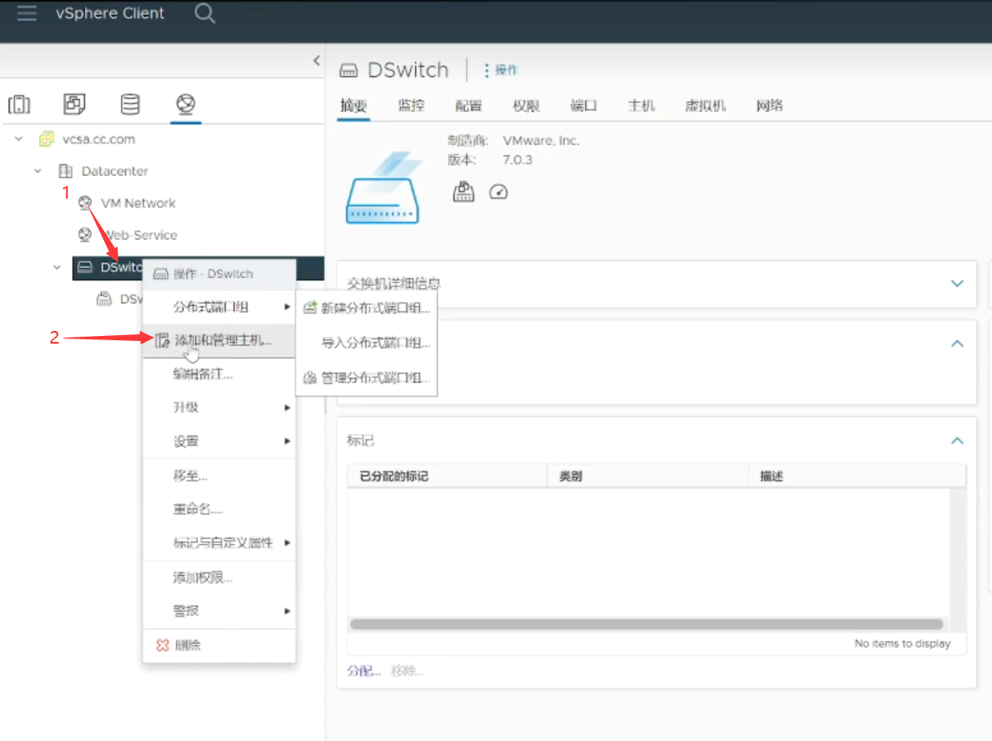Screen dimensions: 992x741
Task: Collapse the panel below switch details
Action: pos(957,344)
